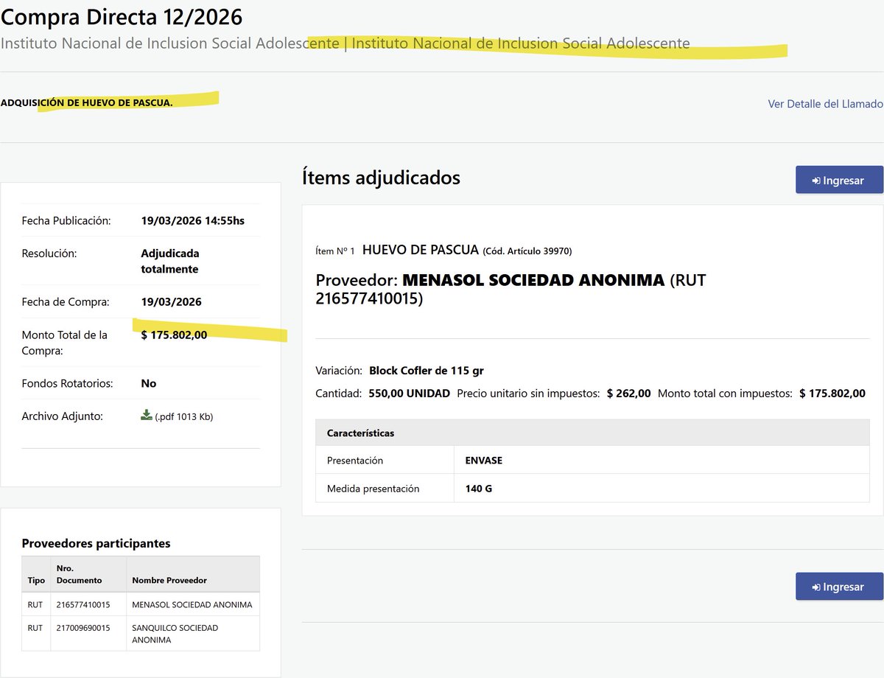Click variation Block Cofler de 115 gr
The height and width of the screenshot is (678, 884).
pos(427,370)
